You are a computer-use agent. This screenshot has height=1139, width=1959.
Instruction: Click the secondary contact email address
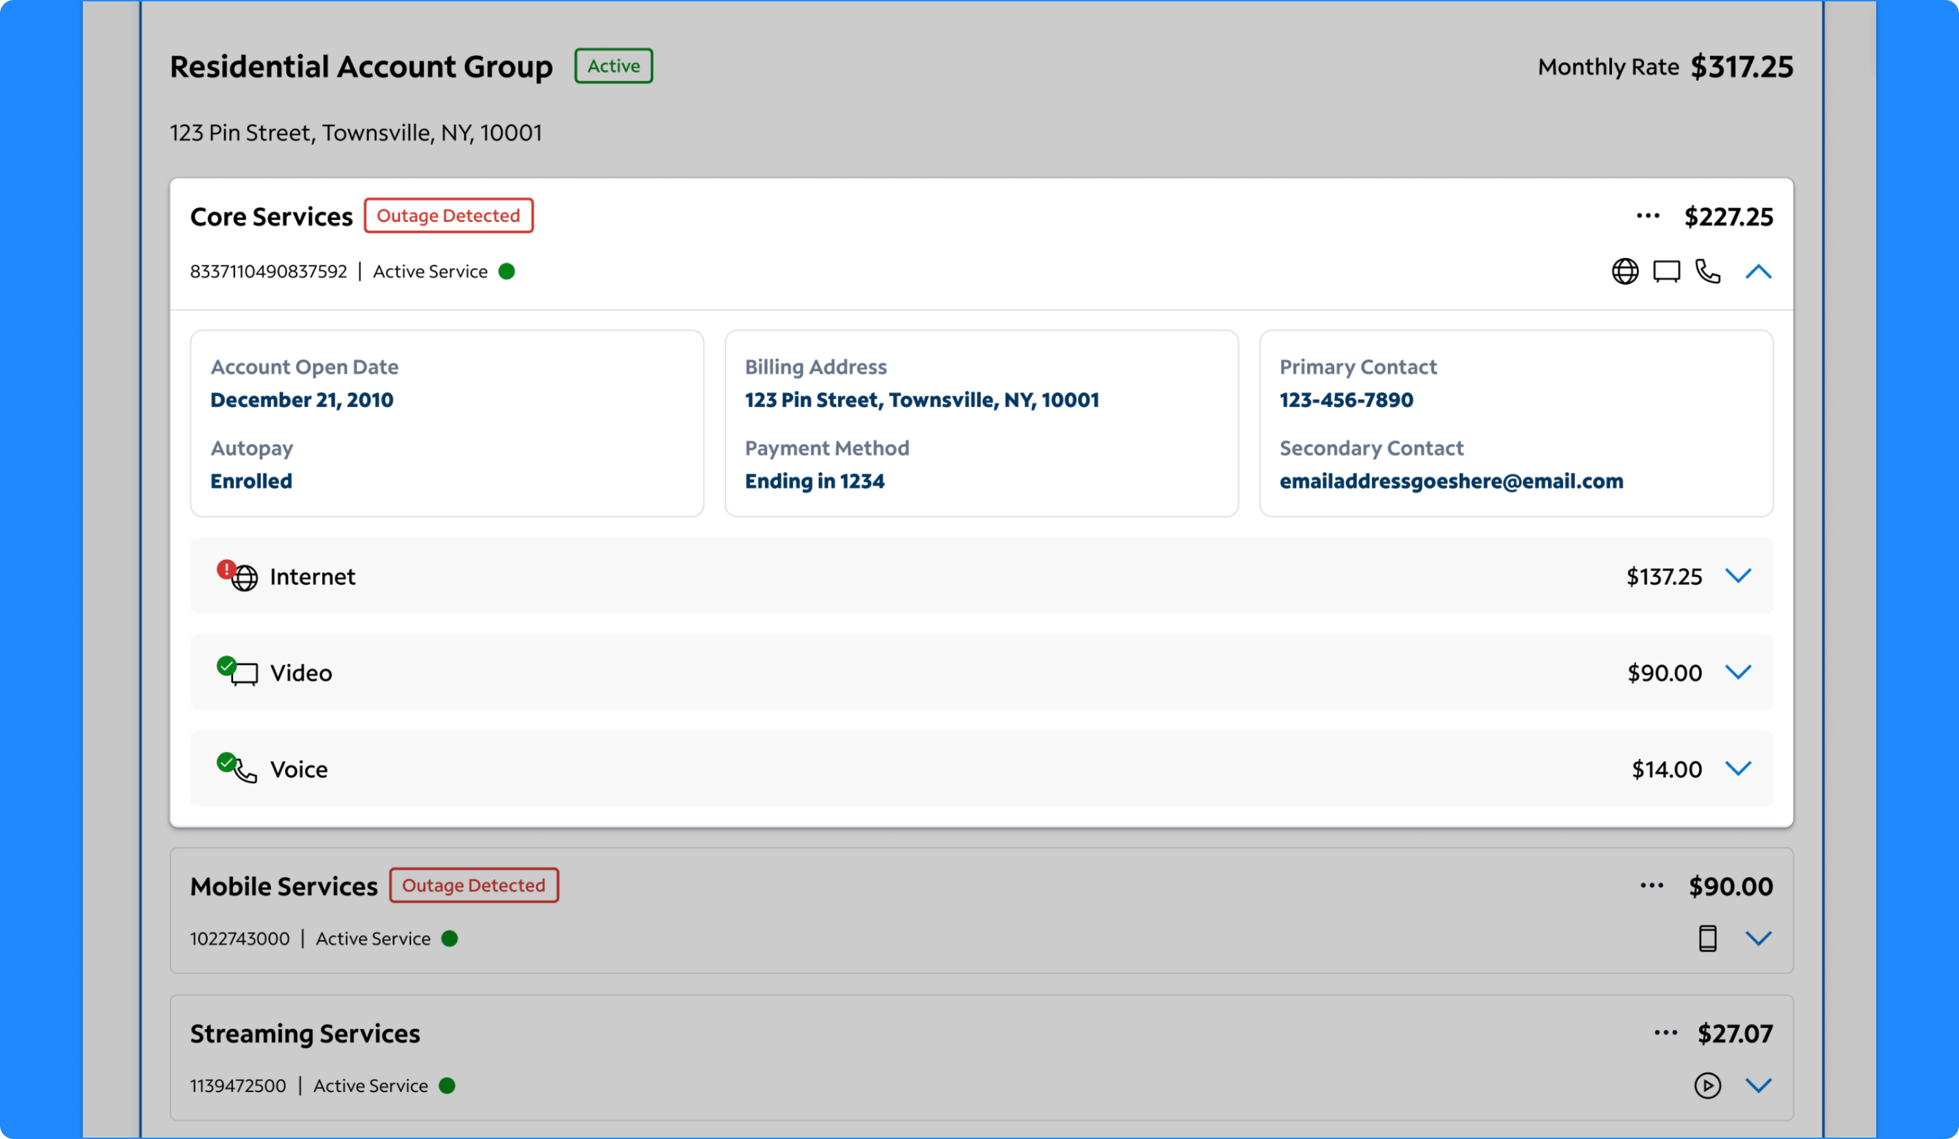[1451, 481]
